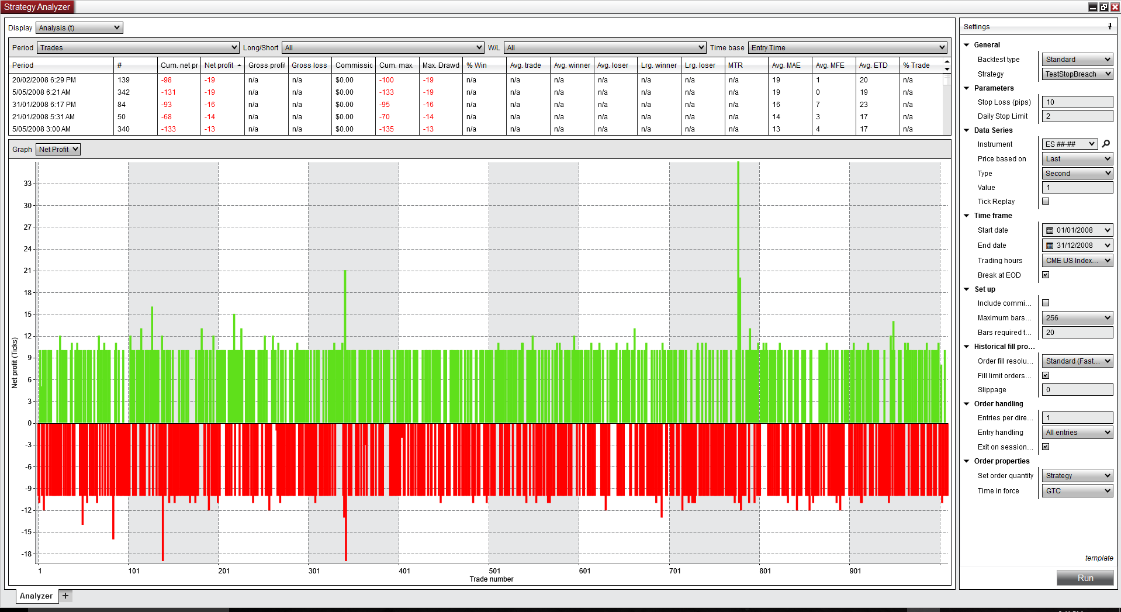This screenshot has height=612, width=1121.
Task: Collapse the Order properties section
Action: point(967,461)
